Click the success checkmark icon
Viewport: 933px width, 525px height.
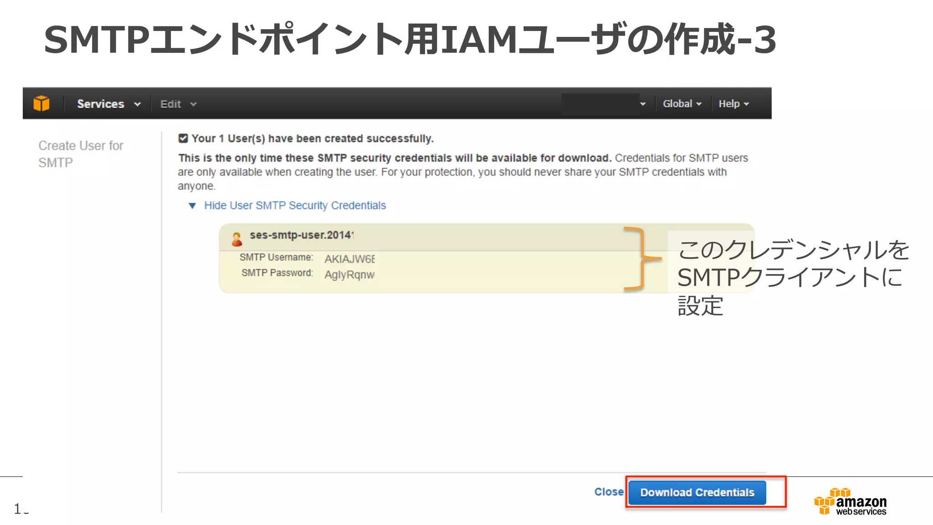(x=183, y=138)
